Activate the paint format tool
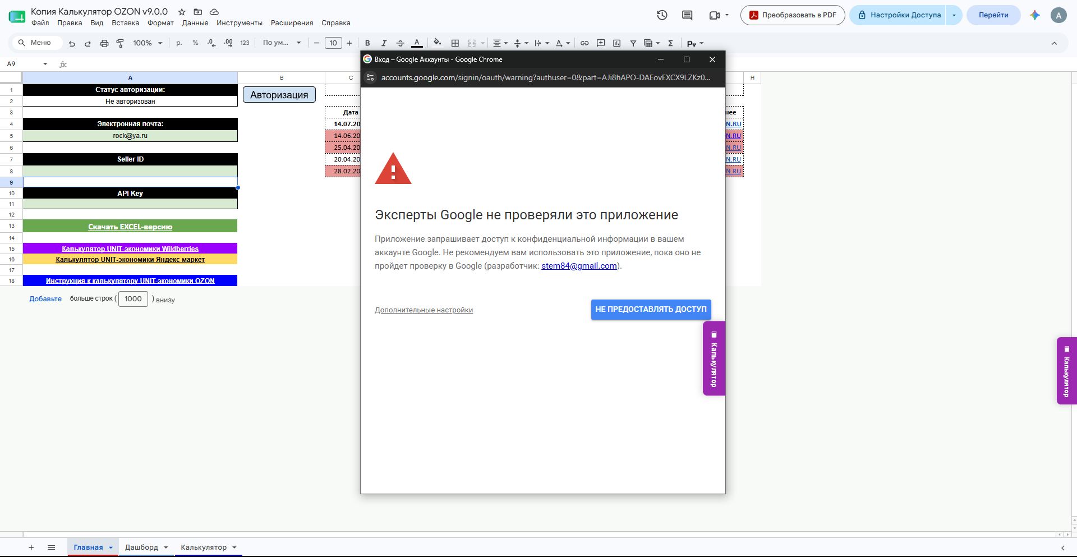1077x557 pixels. 120,43
